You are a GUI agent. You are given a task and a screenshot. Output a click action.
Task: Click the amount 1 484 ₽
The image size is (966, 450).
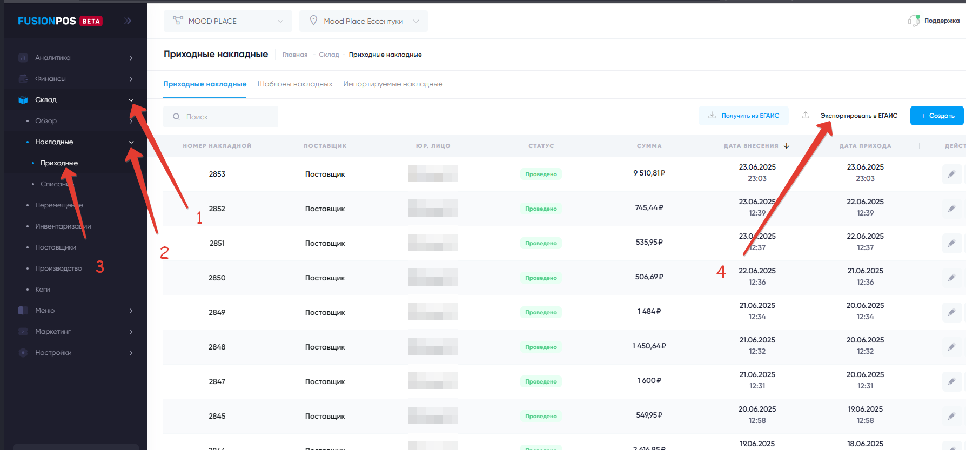coord(649,311)
